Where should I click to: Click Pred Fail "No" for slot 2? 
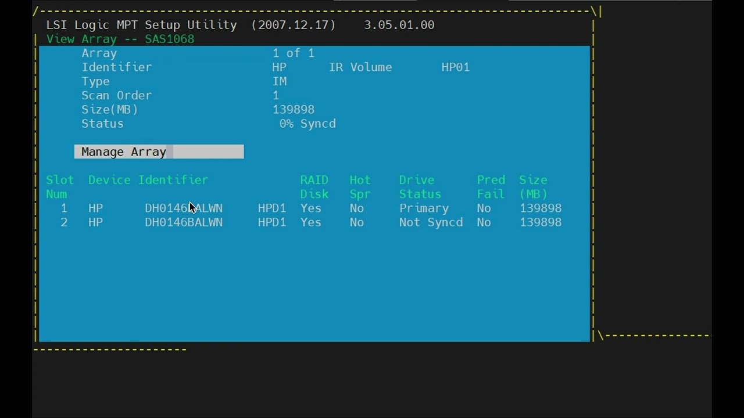[484, 222]
